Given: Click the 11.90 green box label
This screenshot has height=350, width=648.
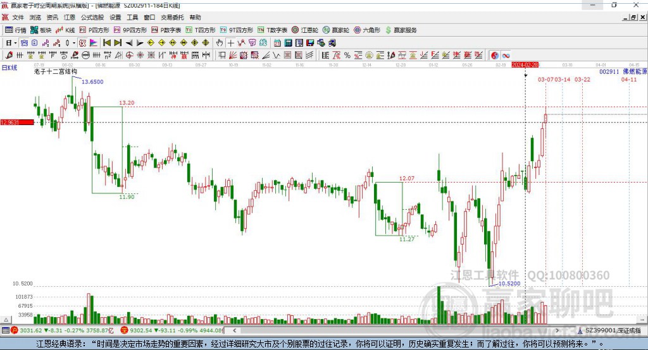Looking at the screenshot, I should (127, 197).
